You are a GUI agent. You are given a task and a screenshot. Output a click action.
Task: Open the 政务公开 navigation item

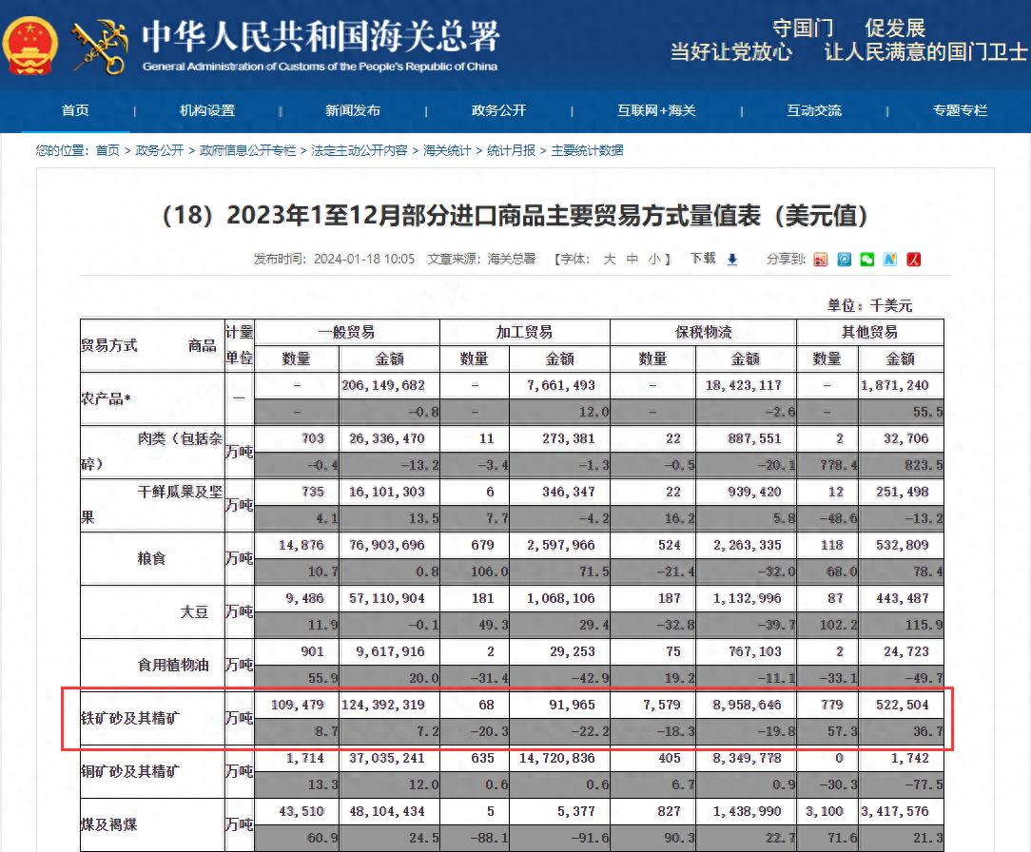click(x=498, y=110)
